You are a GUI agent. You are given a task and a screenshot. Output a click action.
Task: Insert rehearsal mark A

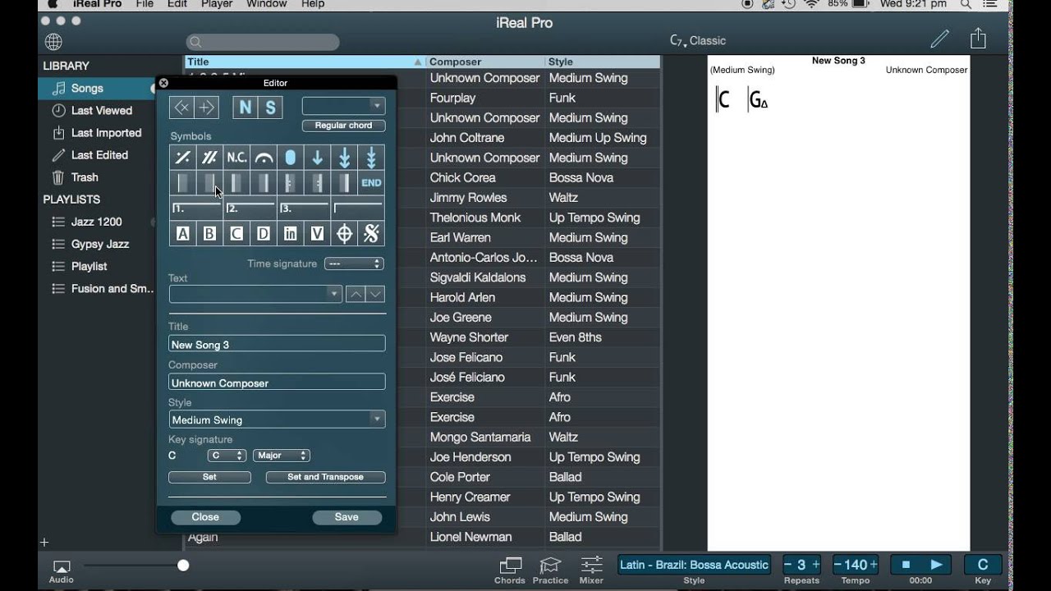coord(183,234)
